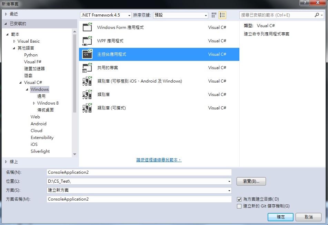328x225 pixels.
Task: Switch to list view layout icon
Action: click(x=222, y=15)
